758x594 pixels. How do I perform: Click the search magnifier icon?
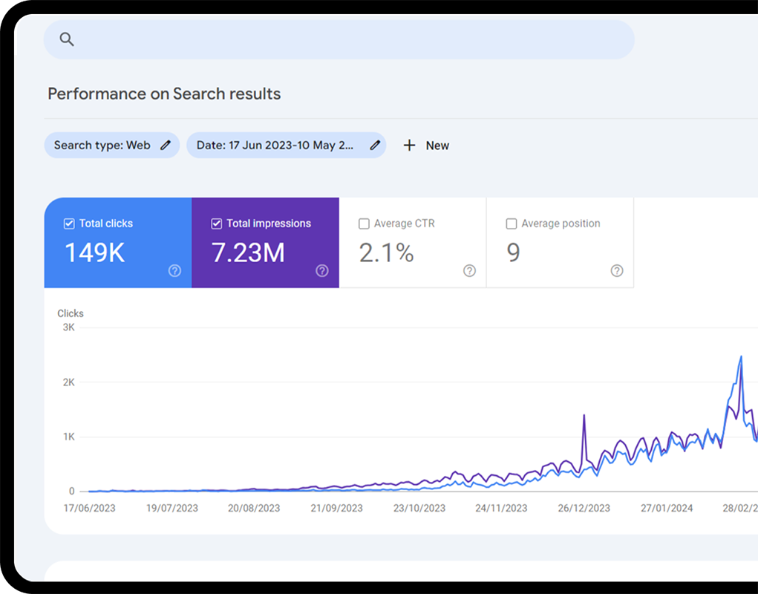pos(66,39)
